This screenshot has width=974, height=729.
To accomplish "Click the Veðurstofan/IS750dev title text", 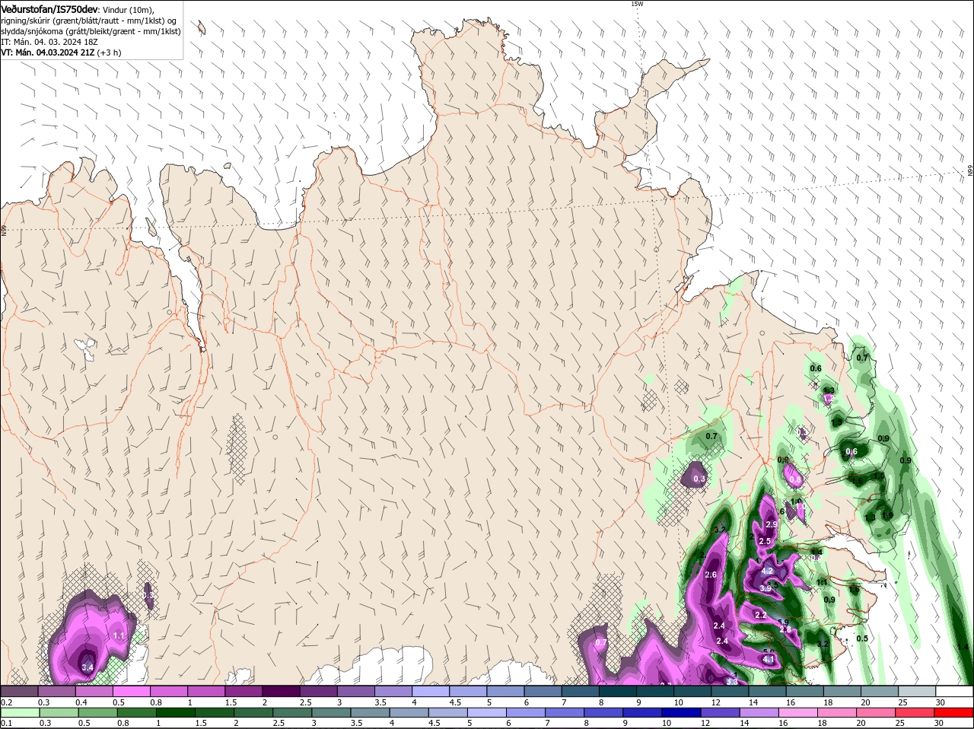I will (49, 8).
